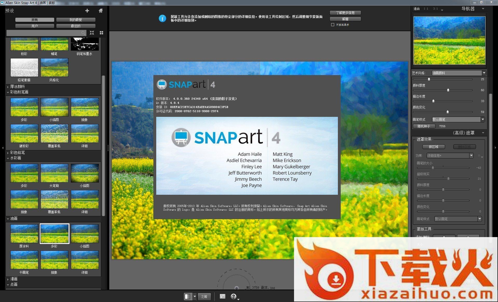Set zoom to 适合 in navigator

coord(417,9)
